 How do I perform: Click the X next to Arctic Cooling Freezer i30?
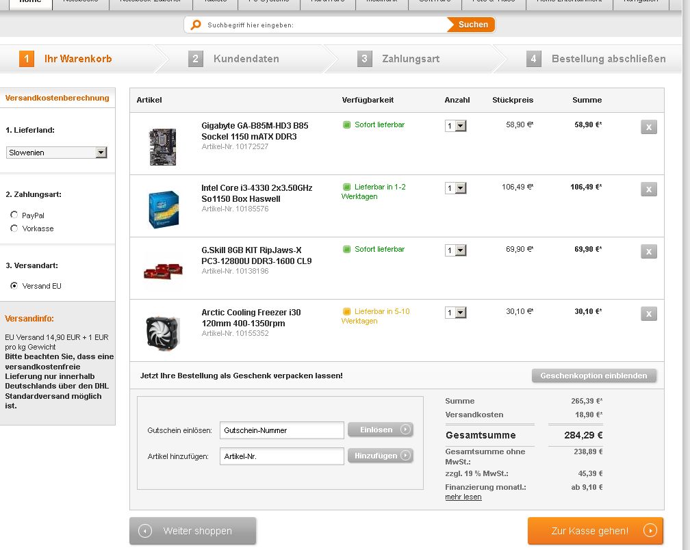648,313
